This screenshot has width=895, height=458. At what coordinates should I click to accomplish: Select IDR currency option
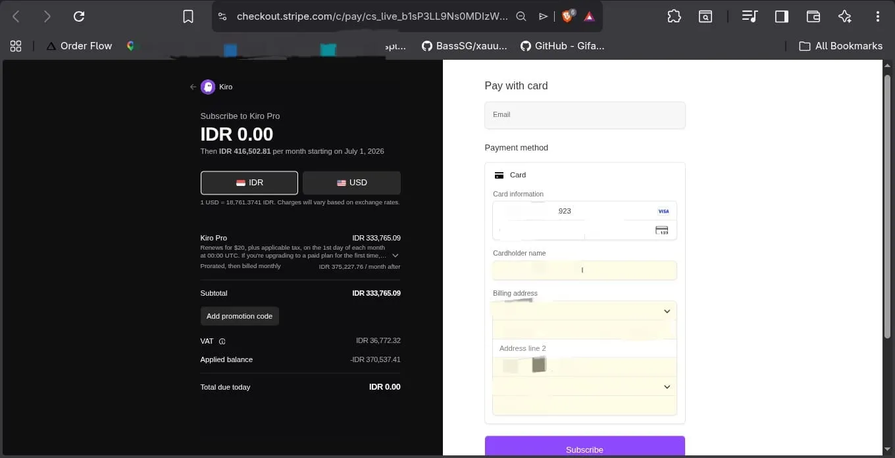[249, 183]
